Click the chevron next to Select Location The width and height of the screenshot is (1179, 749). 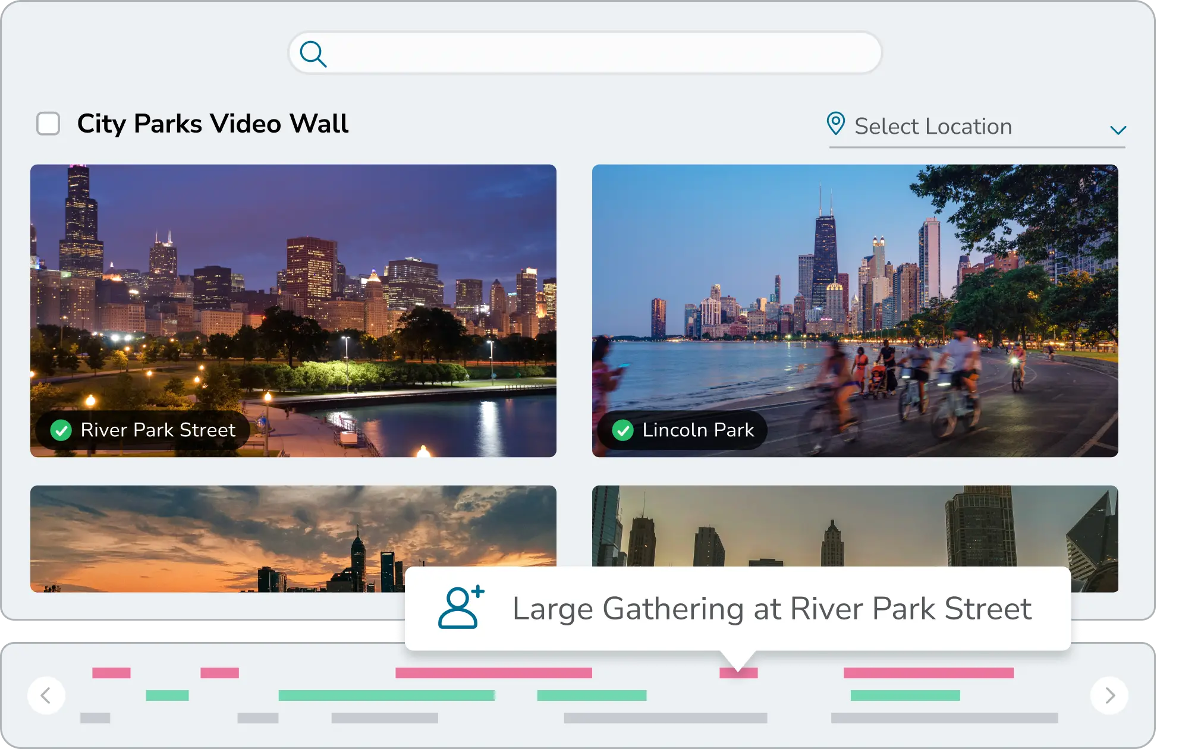(1118, 128)
